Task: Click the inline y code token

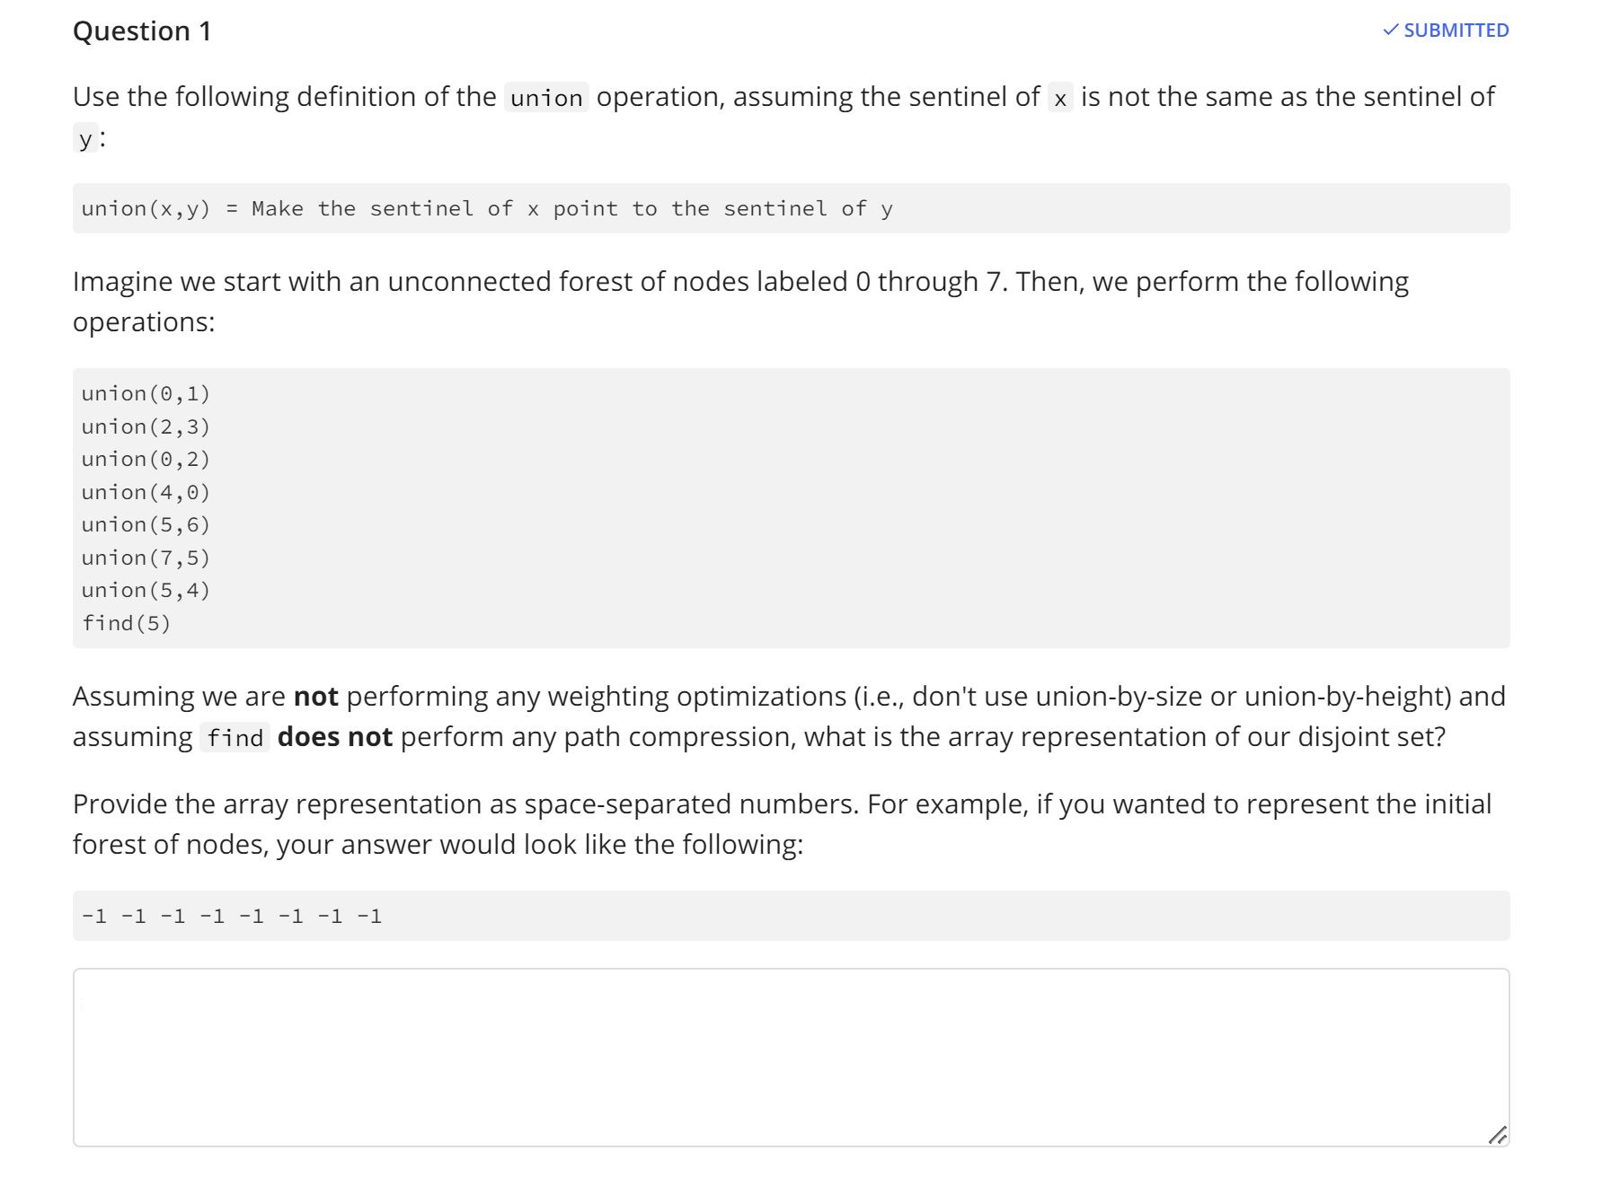Action: pyautogui.click(x=84, y=138)
